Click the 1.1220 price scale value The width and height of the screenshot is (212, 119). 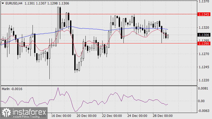pos(204,80)
